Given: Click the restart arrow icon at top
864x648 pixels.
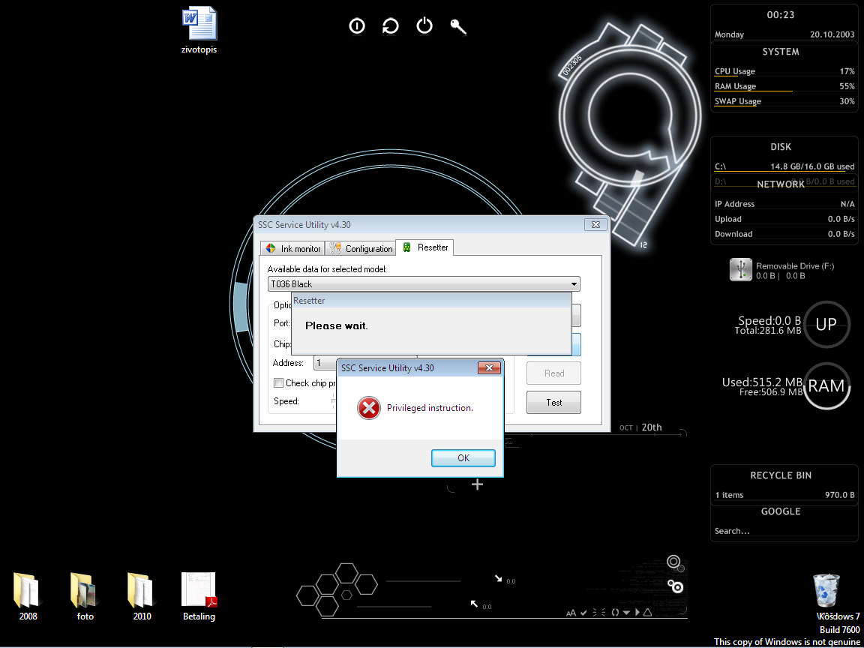Looking at the screenshot, I should coord(391,26).
